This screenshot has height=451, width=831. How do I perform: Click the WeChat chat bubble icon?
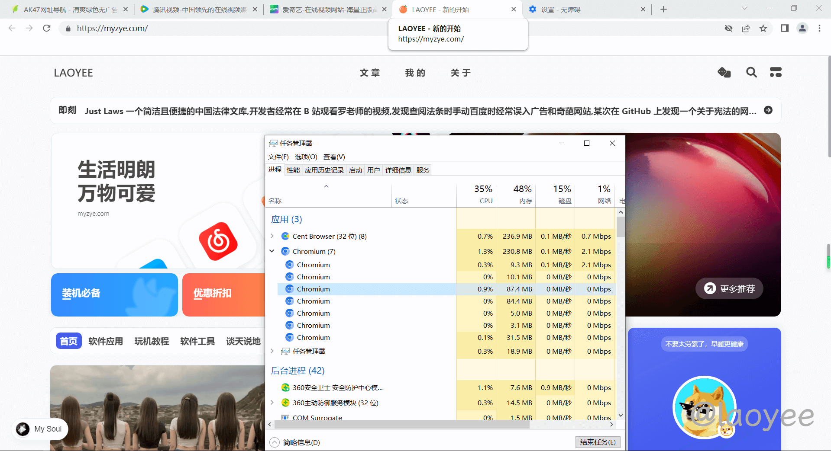pos(724,73)
